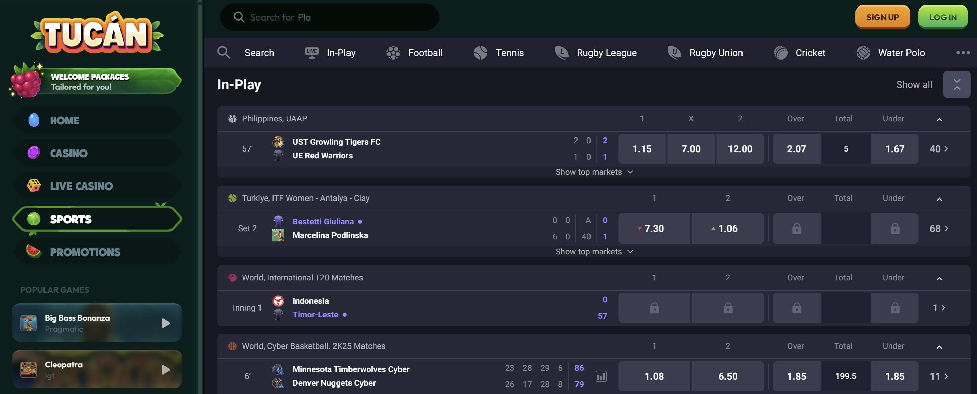This screenshot has width=977, height=394.
Task: Click the Cleopatra game thumbnail
Action: 28,369
